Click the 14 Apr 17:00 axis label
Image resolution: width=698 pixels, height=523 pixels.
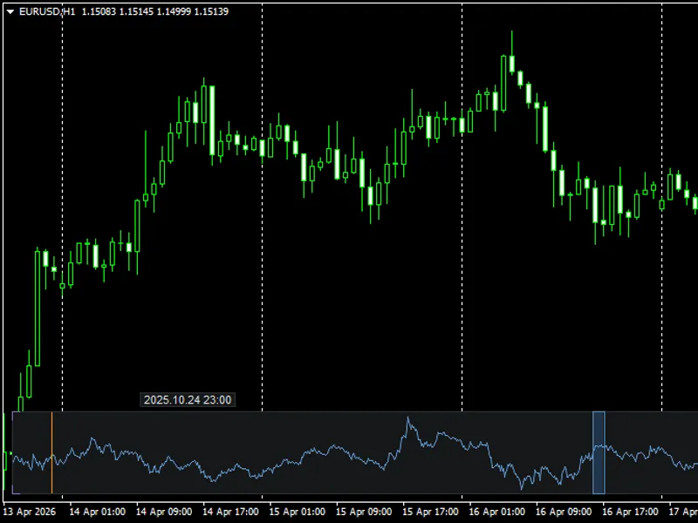click(x=230, y=512)
